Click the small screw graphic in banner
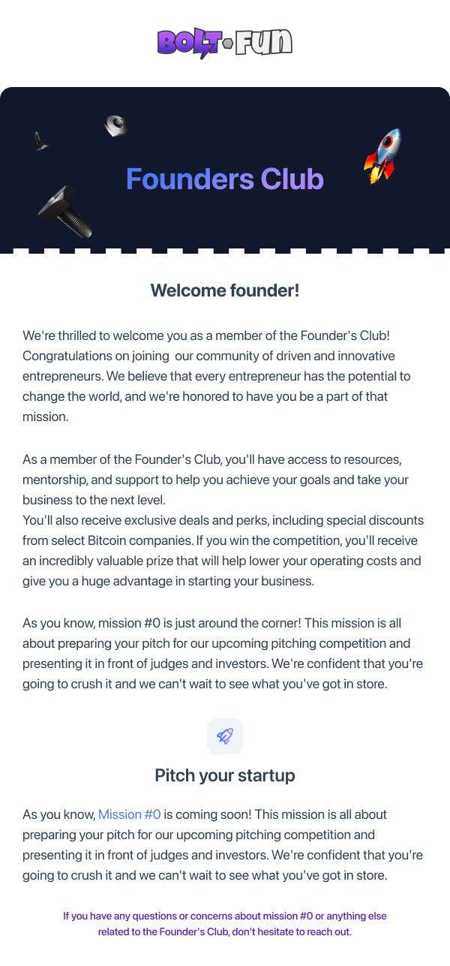450x966 pixels. click(40, 141)
